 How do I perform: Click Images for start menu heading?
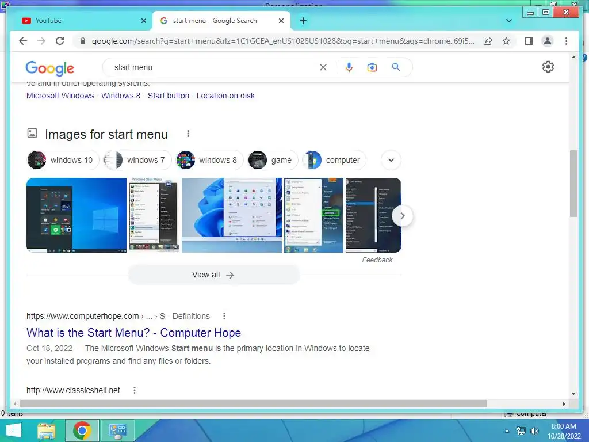point(106,134)
